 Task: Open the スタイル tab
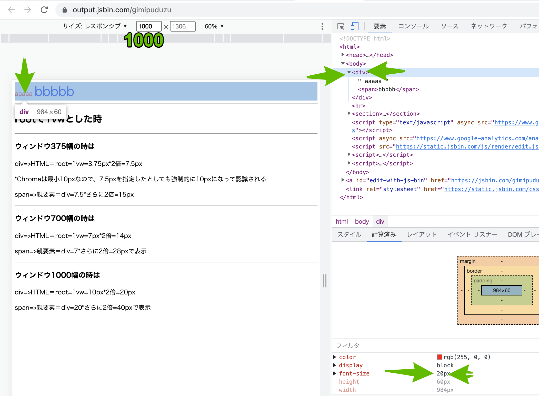pyautogui.click(x=349, y=234)
